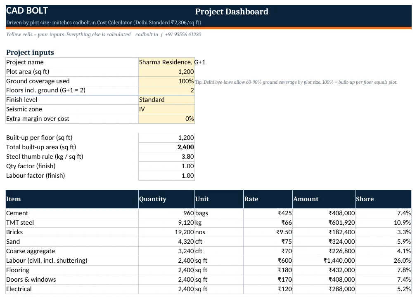Click the Sand amount ₹324,000
417x299 pixels.
324,242
